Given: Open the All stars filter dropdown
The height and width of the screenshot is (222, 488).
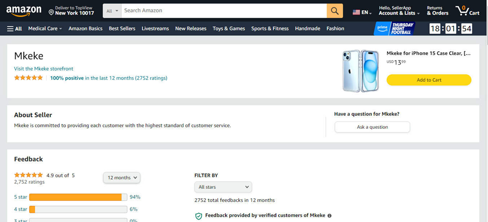Looking at the screenshot, I should coord(223,187).
